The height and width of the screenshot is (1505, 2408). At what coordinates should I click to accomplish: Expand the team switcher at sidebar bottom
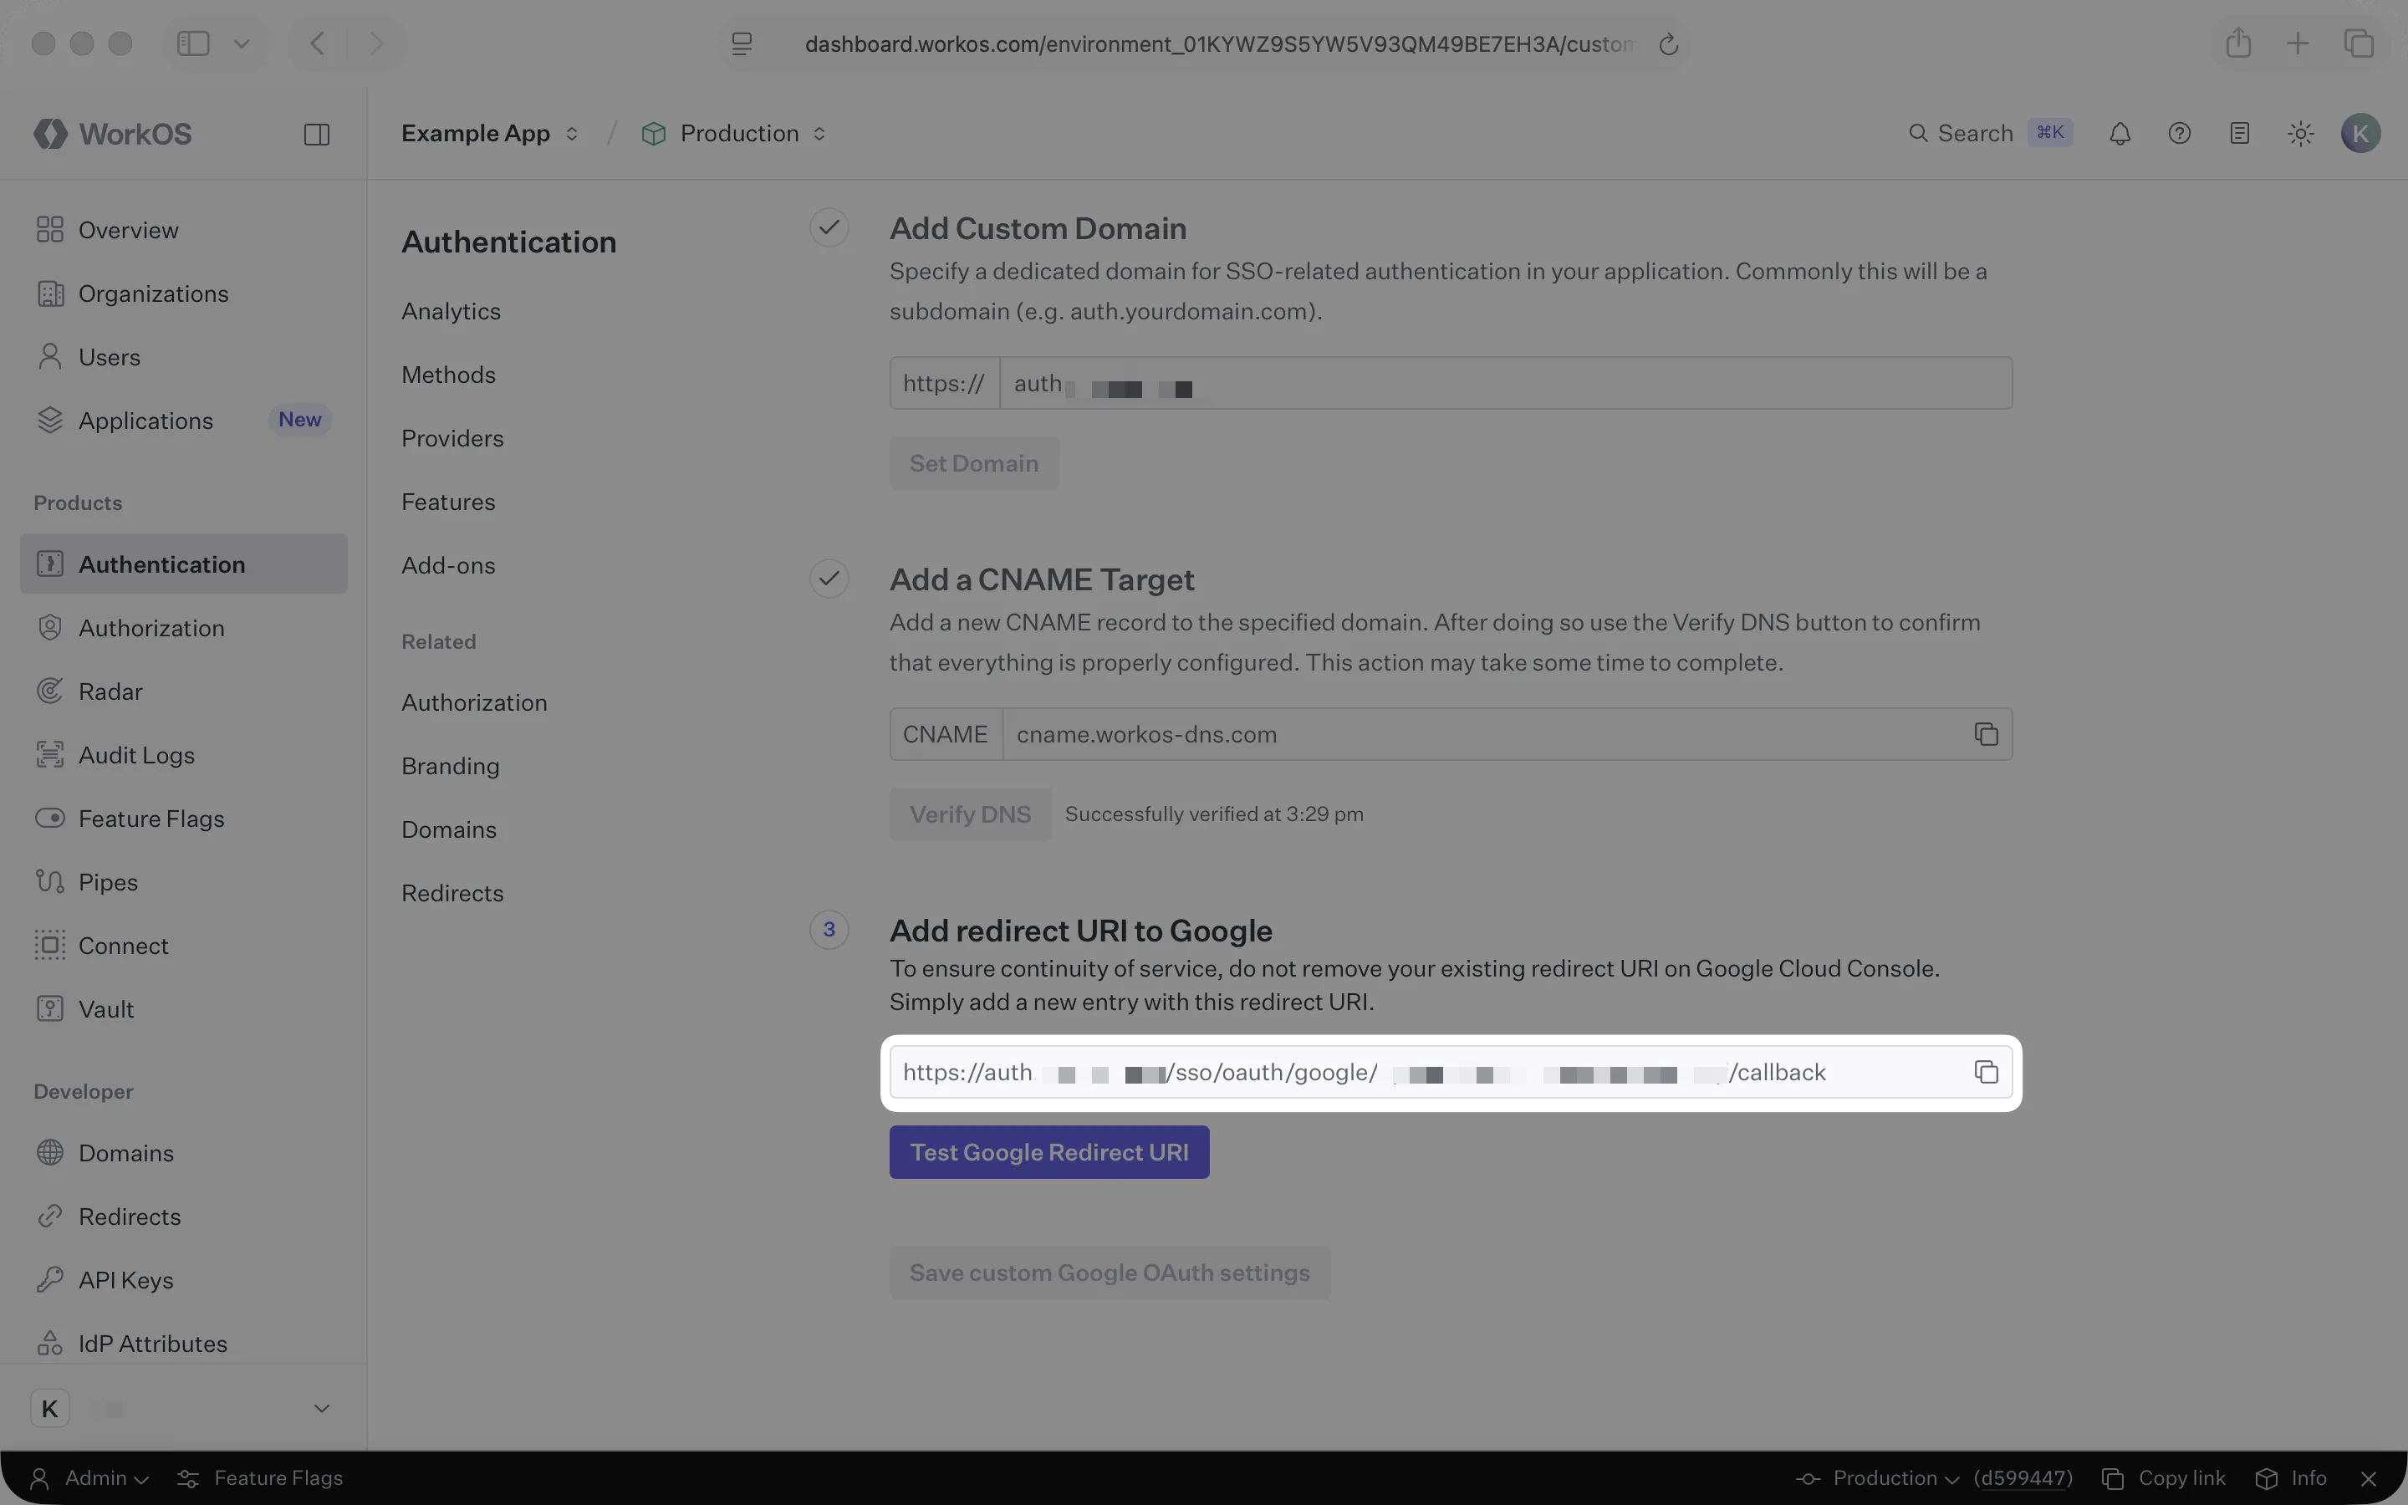184,1409
